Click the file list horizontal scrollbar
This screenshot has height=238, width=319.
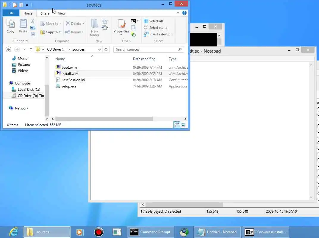tap(104, 119)
